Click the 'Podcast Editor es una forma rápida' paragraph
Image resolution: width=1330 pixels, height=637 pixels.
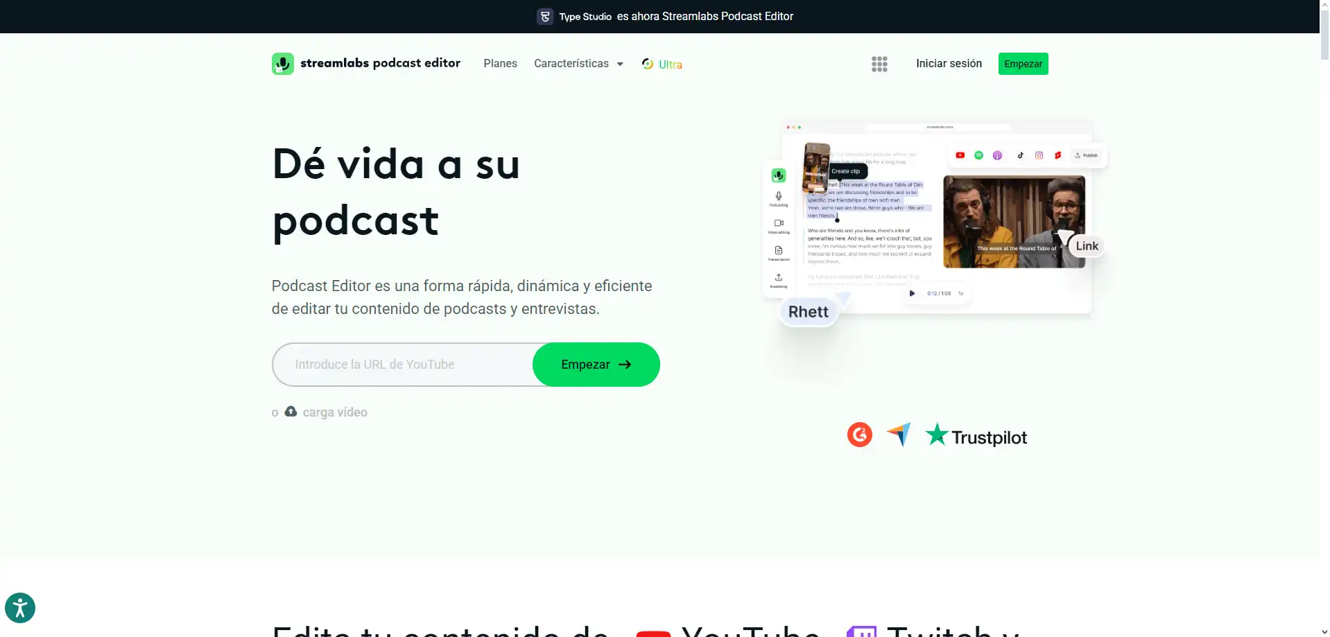(462, 297)
